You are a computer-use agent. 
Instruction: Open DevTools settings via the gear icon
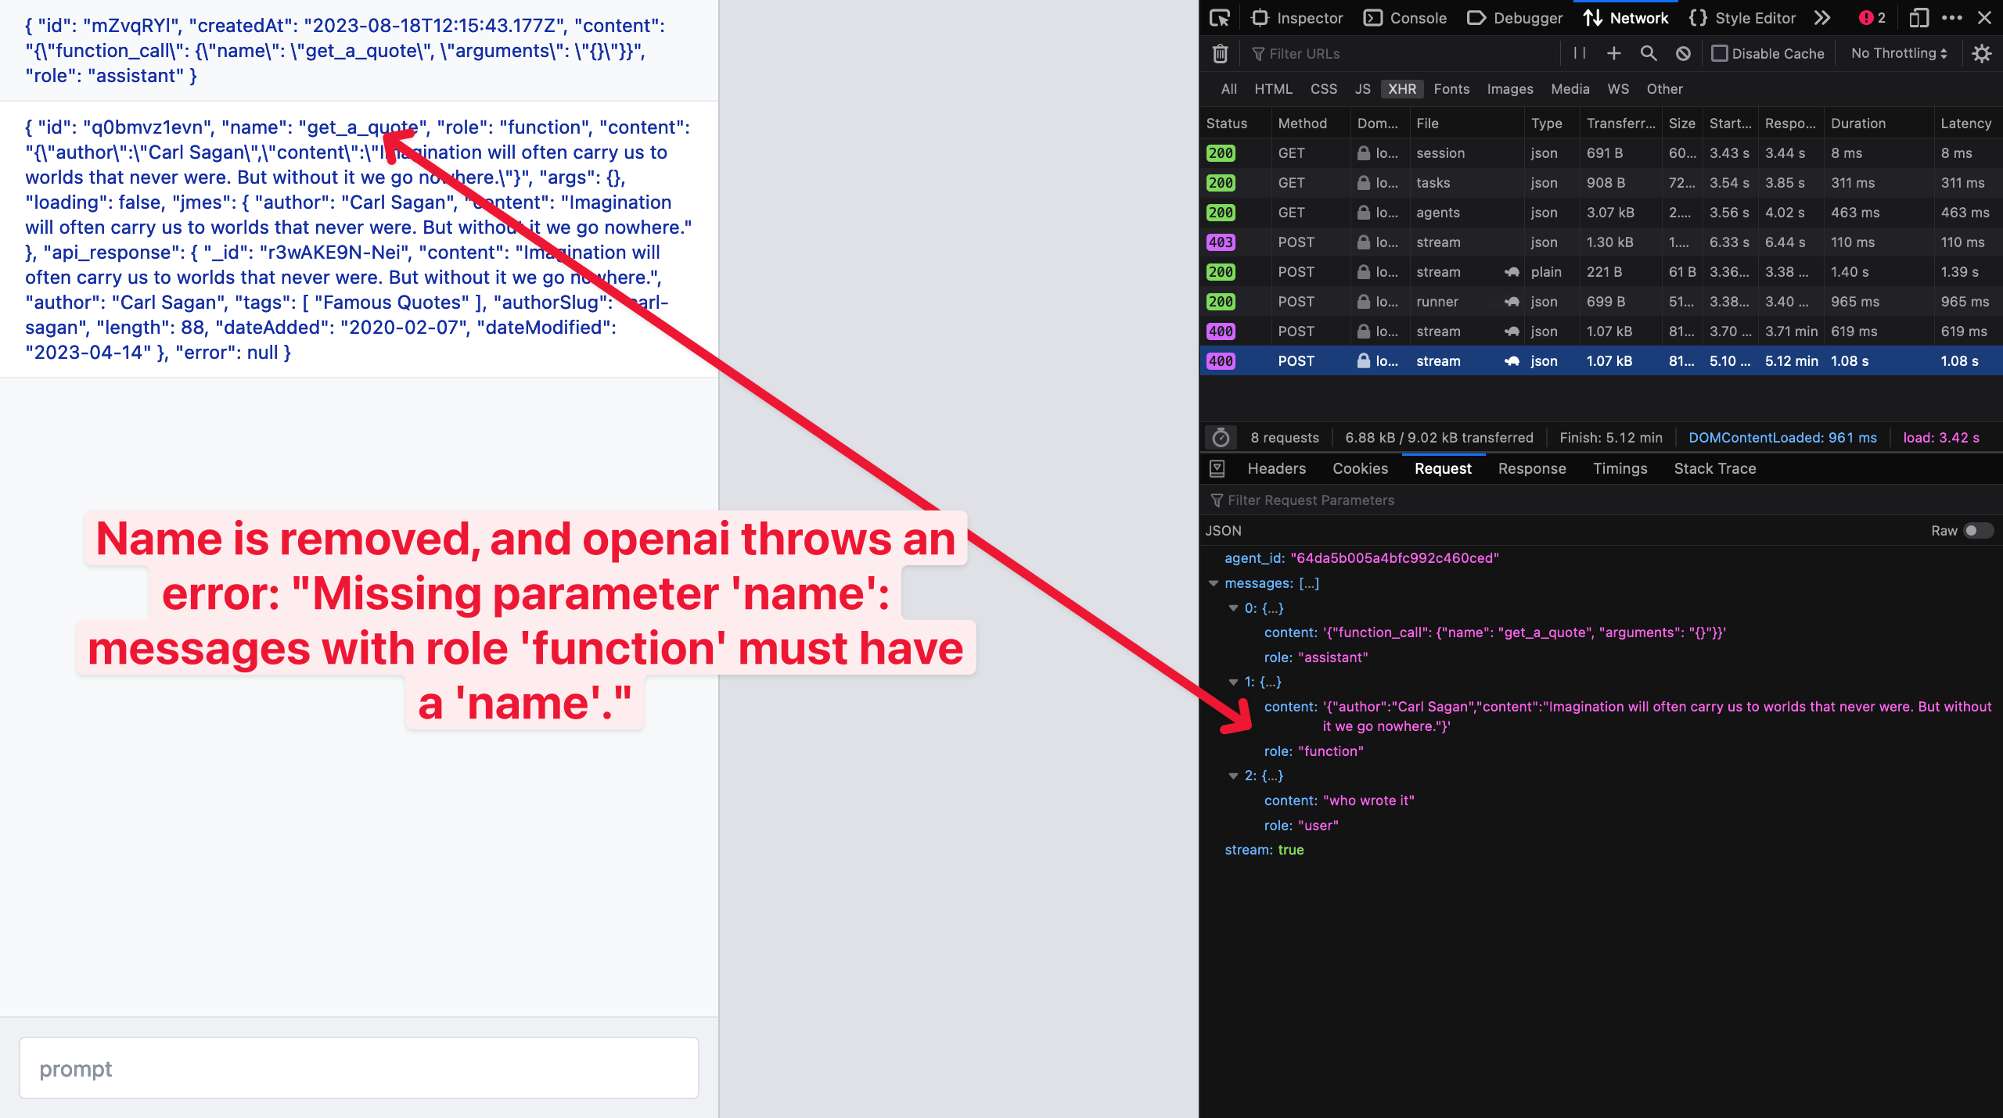(x=1982, y=53)
